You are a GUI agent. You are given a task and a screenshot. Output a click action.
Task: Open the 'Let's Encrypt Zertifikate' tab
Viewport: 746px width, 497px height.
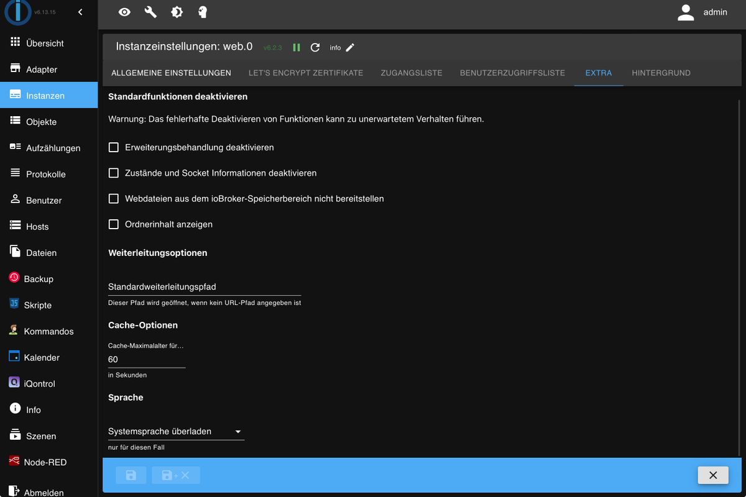click(x=306, y=73)
